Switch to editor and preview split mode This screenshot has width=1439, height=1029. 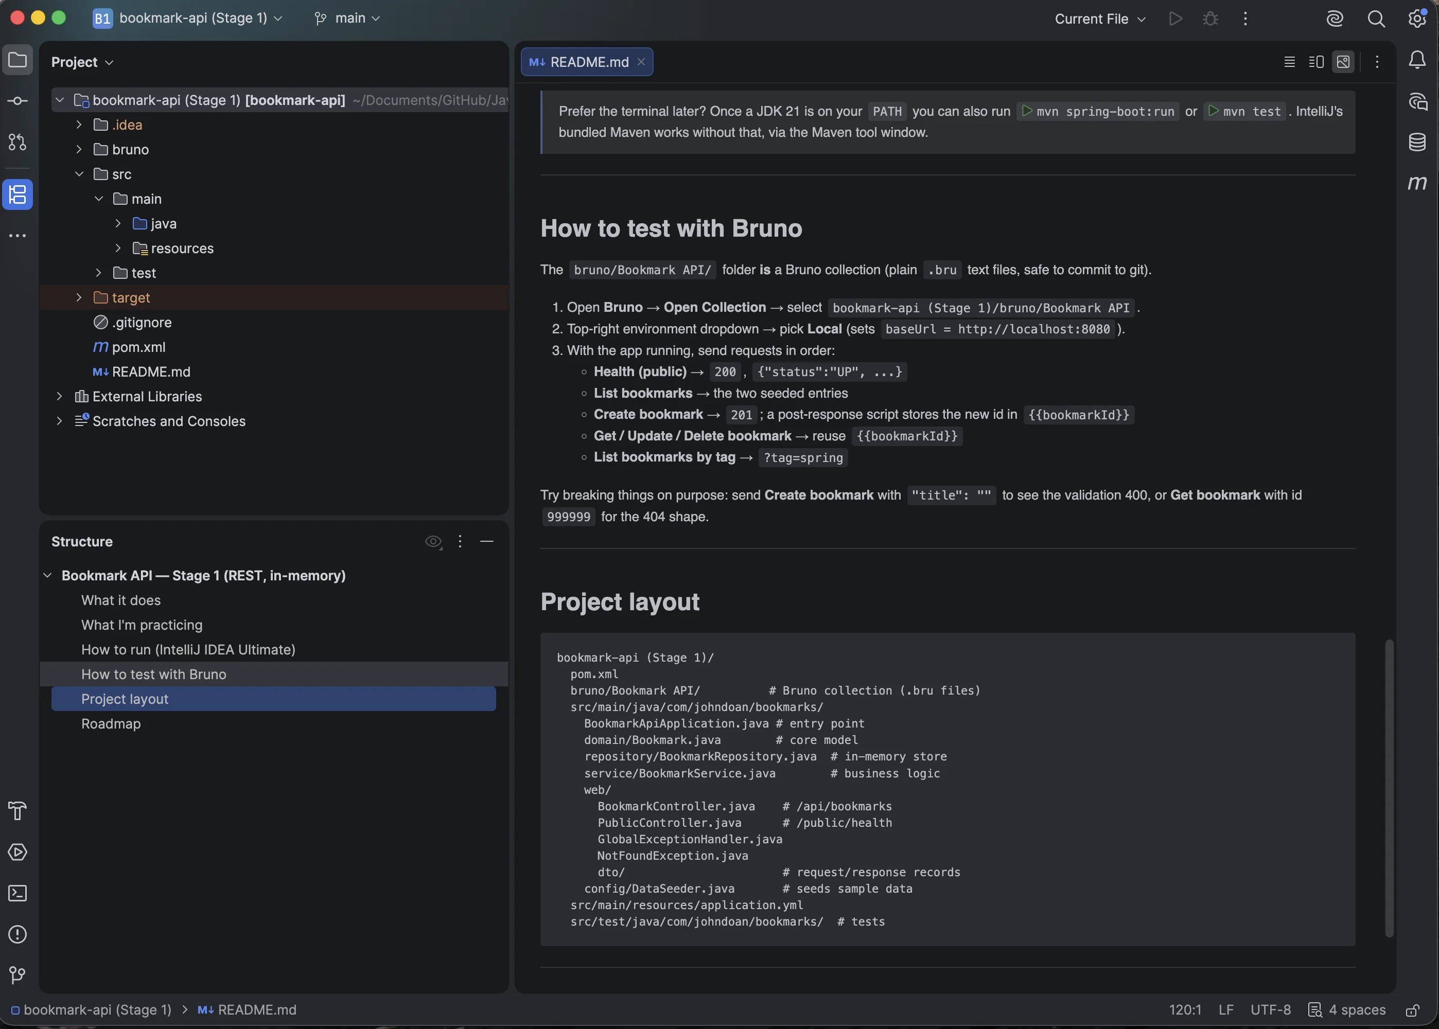tap(1316, 61)
